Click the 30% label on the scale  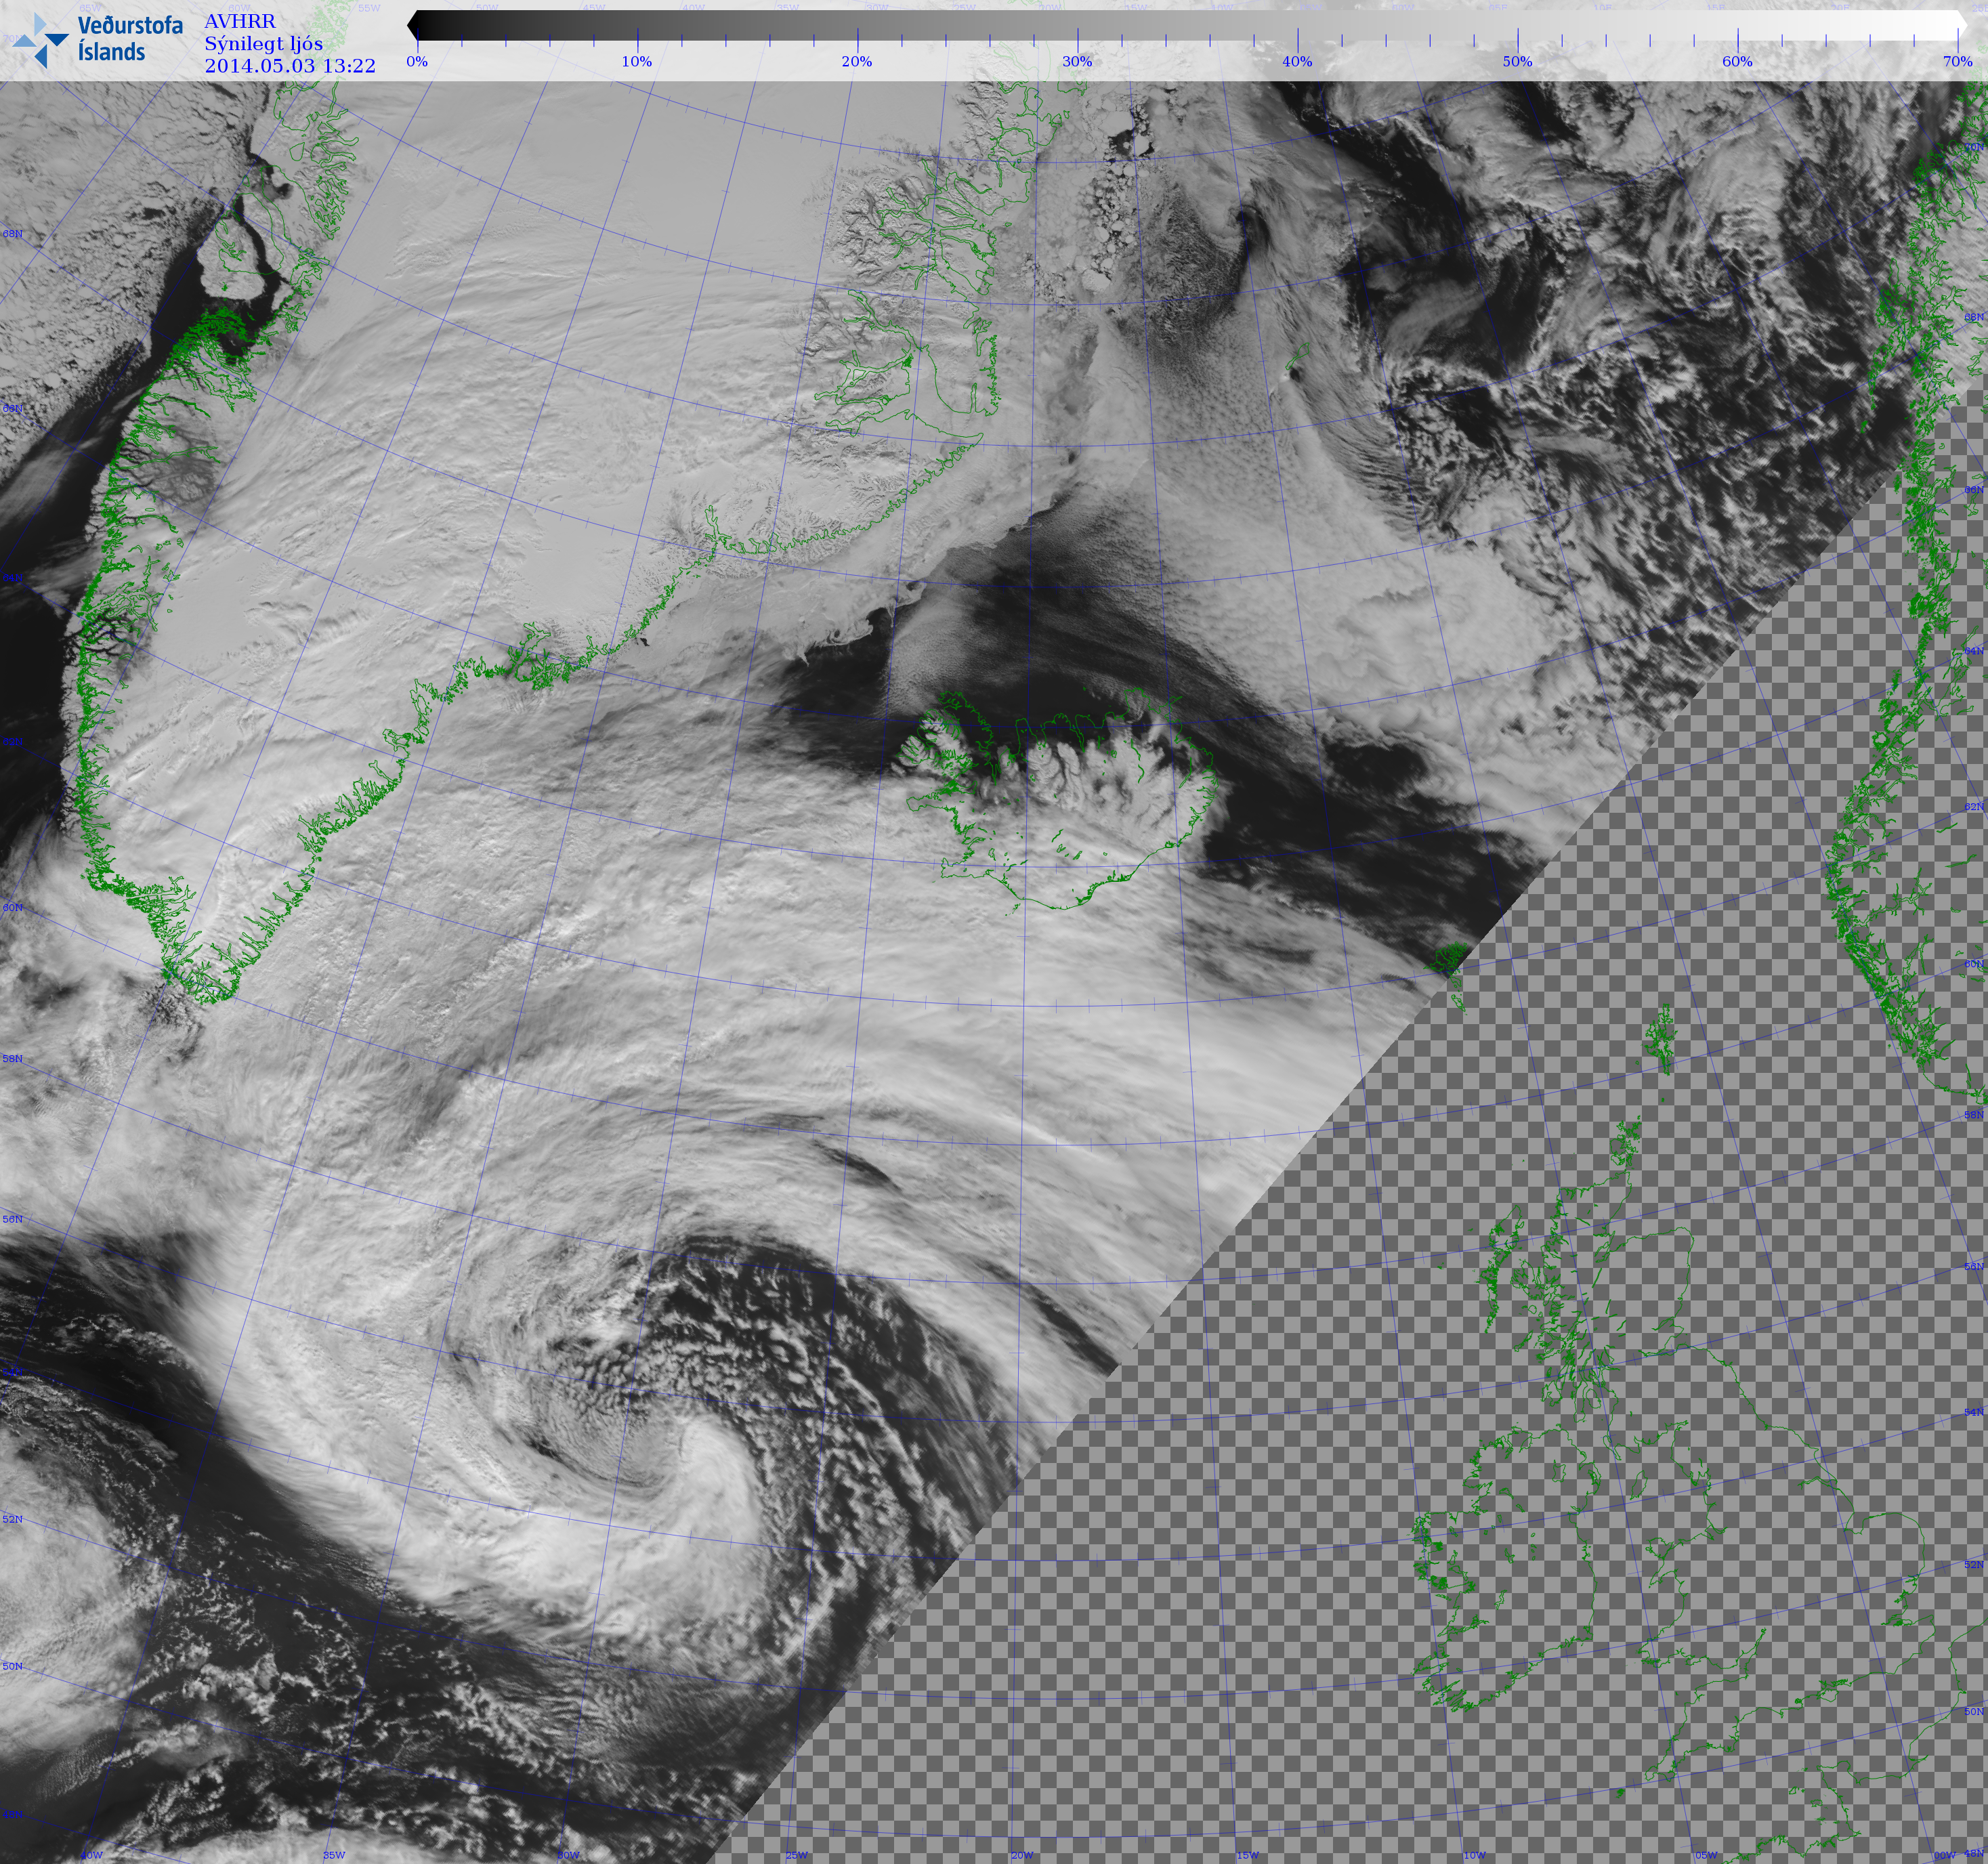click(x=1077, y=61)
